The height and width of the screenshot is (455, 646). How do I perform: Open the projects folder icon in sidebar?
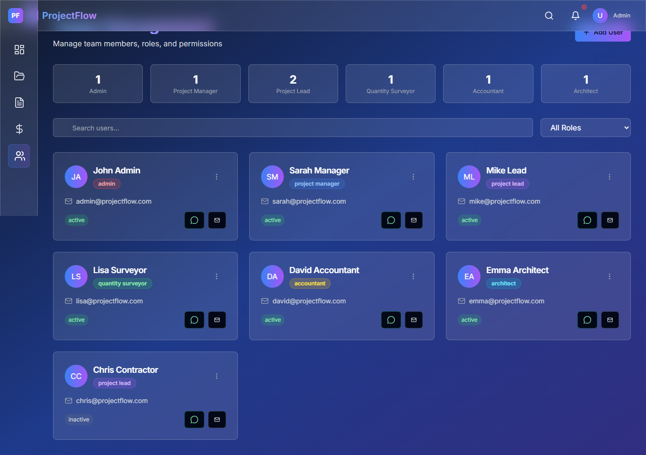click(x=19, y=76)
